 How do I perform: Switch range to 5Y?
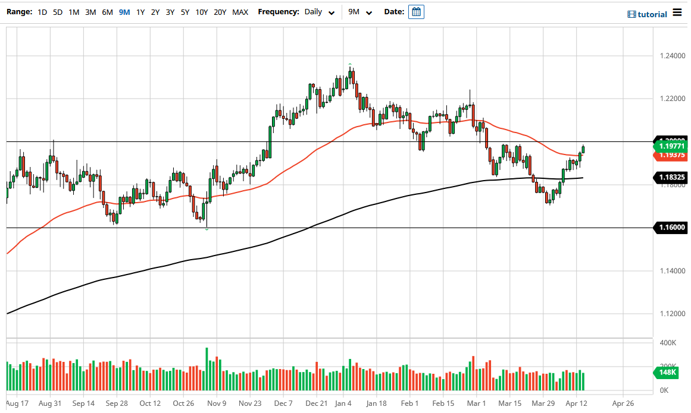click(185, 12)
